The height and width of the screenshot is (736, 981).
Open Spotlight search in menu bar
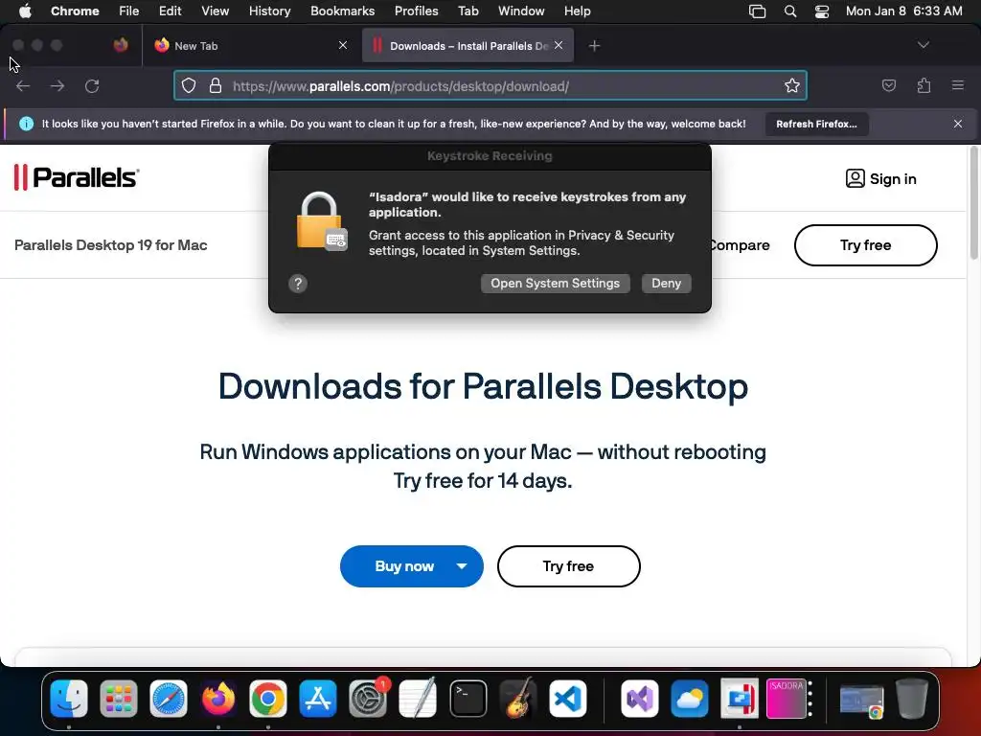[790, 11]
